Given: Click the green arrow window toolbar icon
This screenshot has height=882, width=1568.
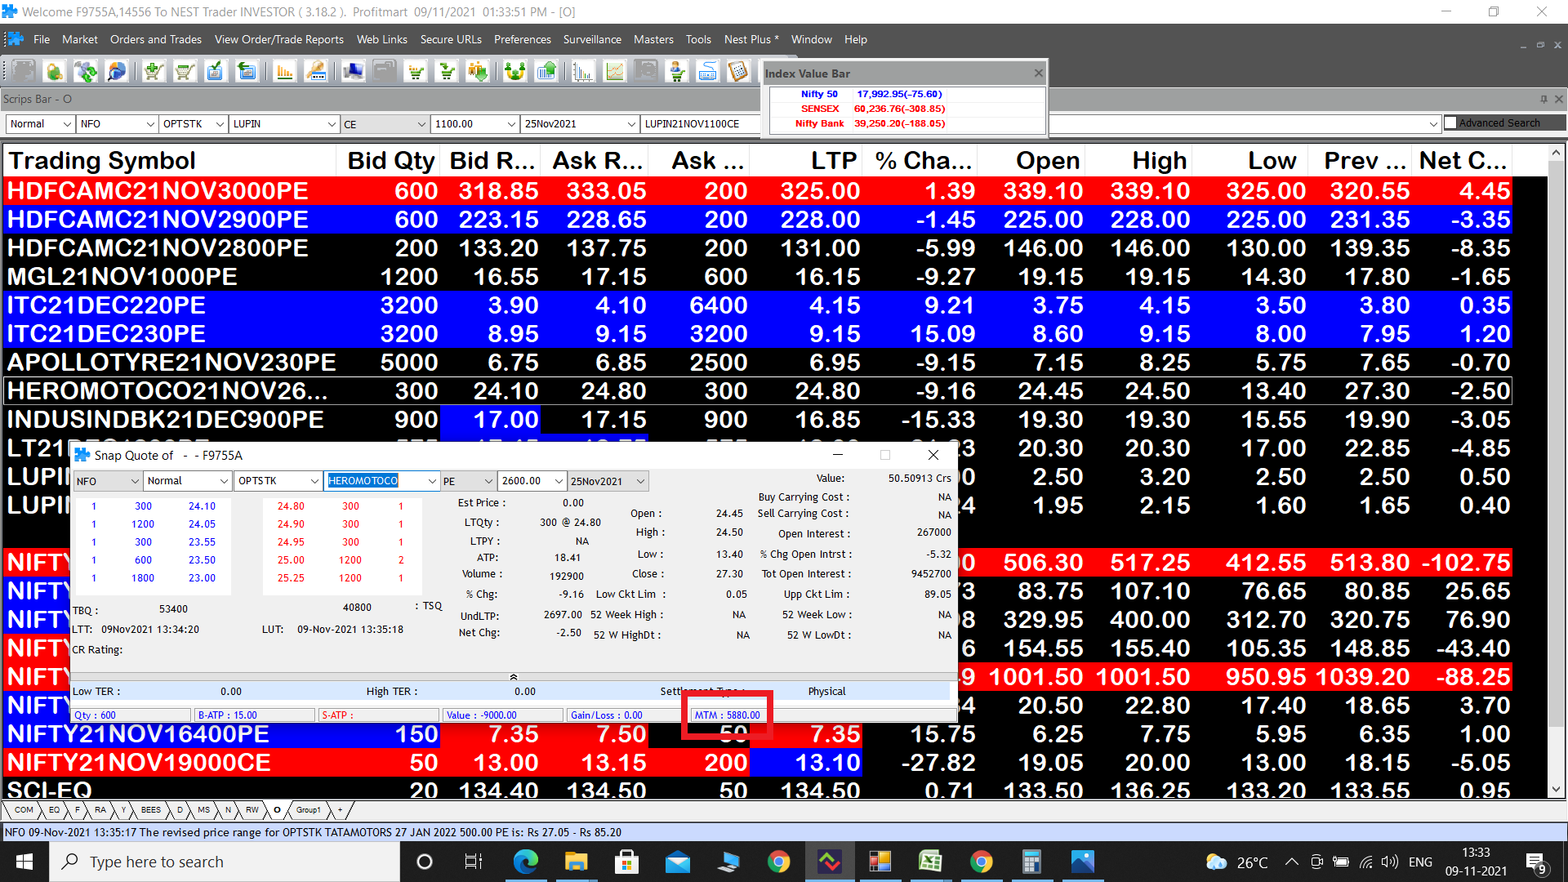Looking at the screenshot, I should tap(246, 72).
